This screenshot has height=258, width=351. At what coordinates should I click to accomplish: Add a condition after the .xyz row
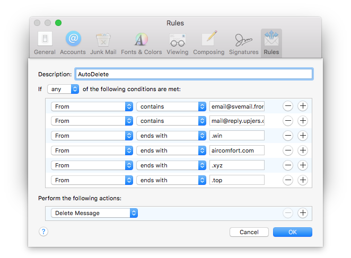[x=303, y=165]
